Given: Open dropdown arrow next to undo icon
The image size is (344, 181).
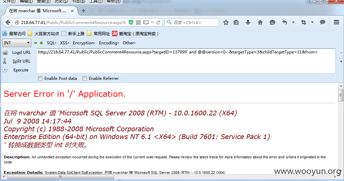Looking at the screenshot, I should coord(293,22).
